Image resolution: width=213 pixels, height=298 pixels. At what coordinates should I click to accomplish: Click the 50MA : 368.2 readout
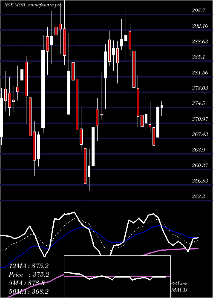pyautogui.click(x=29, y=292)
